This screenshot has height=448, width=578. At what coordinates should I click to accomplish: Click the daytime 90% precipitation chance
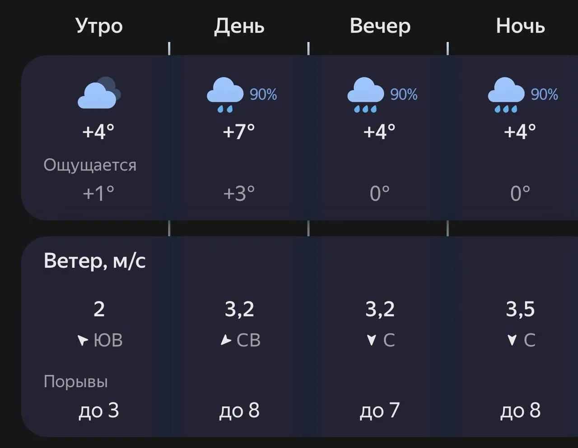click(x=263, y=94)
